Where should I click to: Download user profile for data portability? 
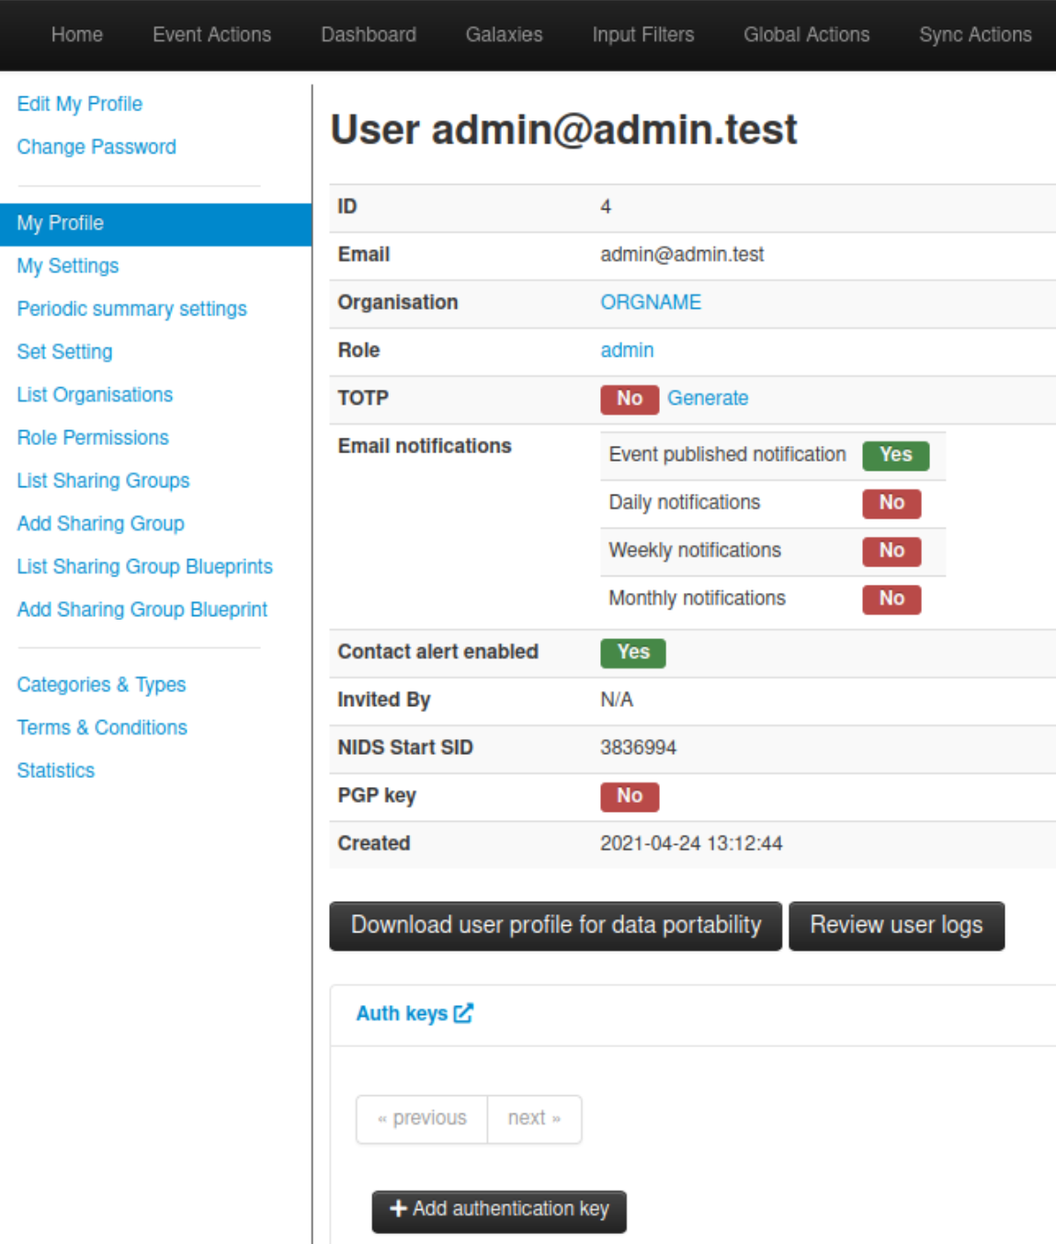[x=556, y=926]
